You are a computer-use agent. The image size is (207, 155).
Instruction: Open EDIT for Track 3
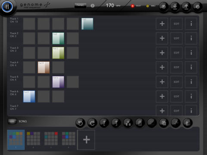(x=176, y=53)
